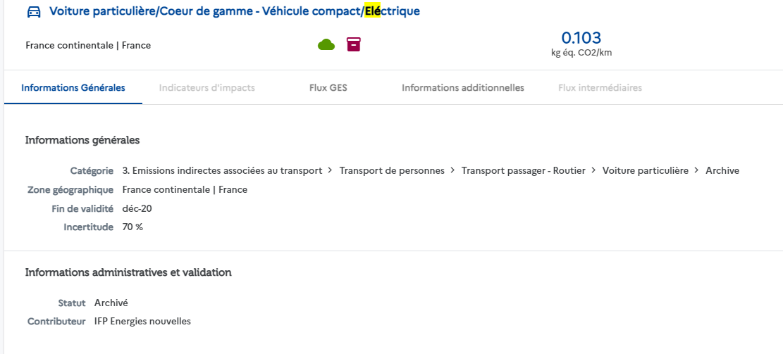783x354 pixels.
Task: Click the red archive box icon
Action: 354,45
